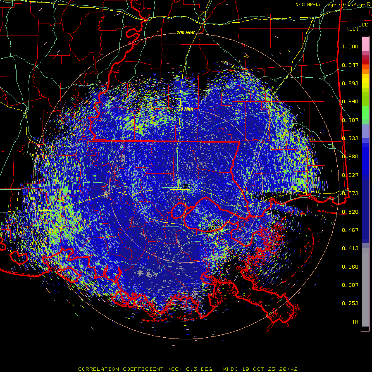
Task: Click the 1.000 value on color scale
Action: [350, 46]
